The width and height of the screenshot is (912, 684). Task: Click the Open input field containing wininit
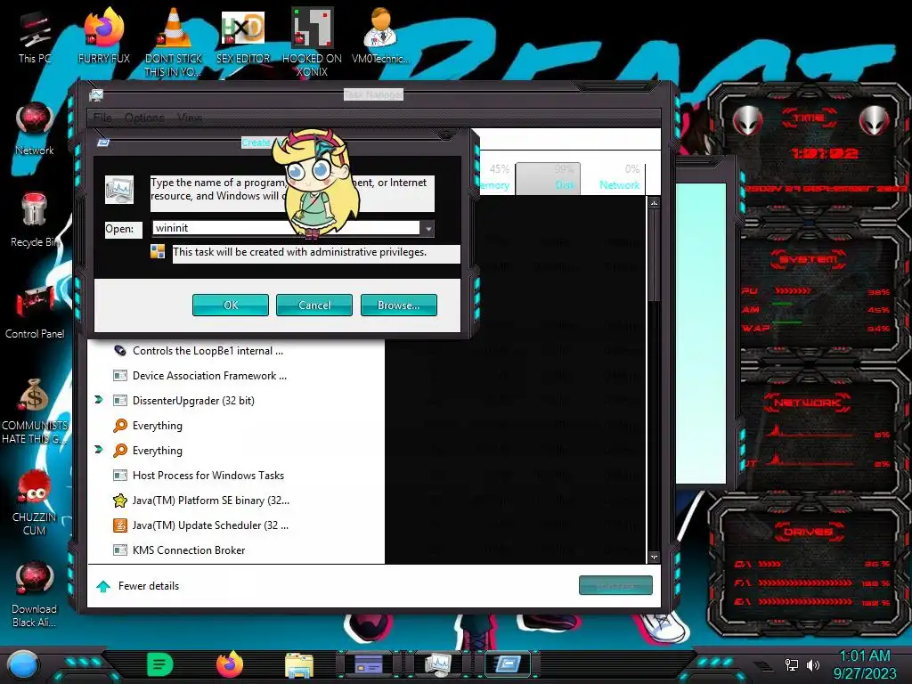(x=286, y=228)
